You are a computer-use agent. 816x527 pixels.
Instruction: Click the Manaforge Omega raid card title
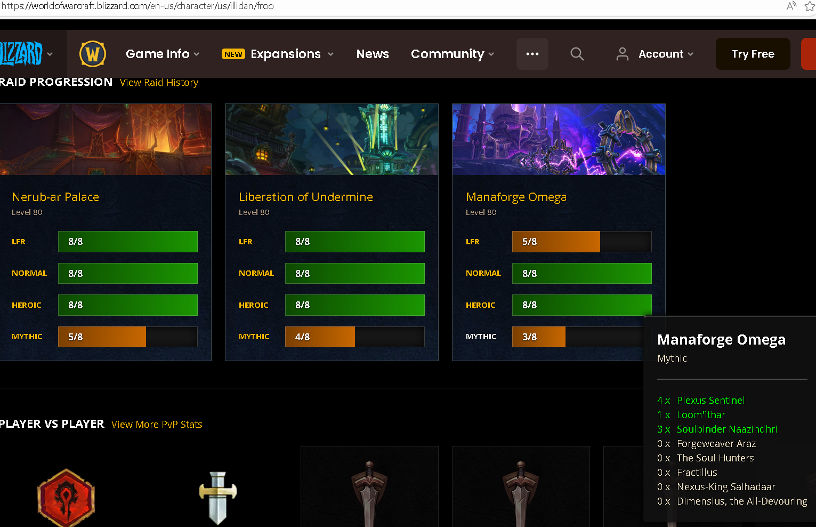(516, 197)
